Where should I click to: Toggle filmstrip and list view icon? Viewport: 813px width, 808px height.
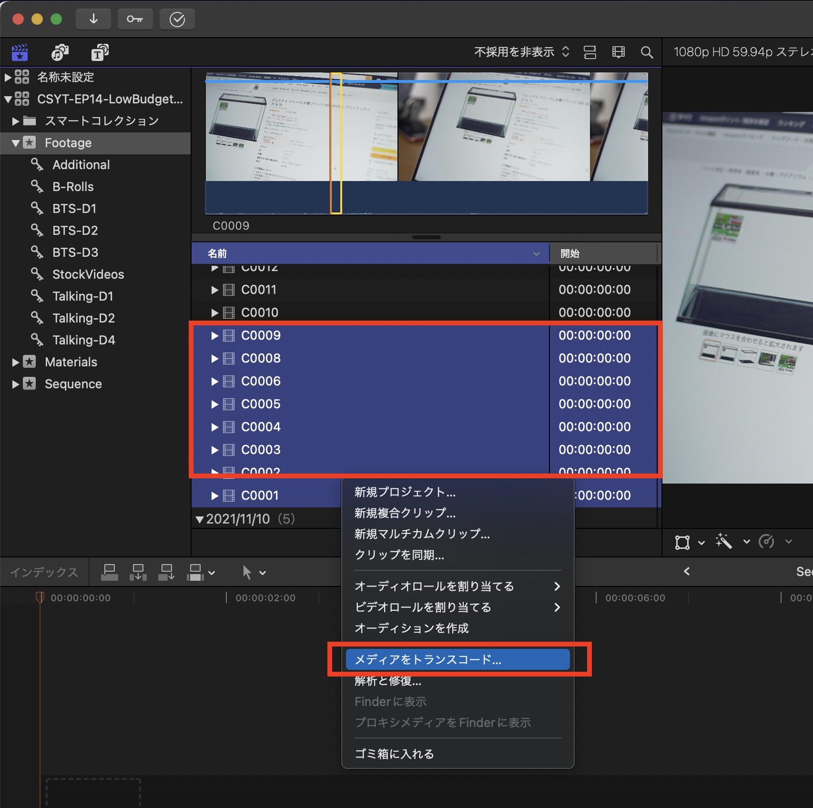pyautogui.click(x=590, y=52)
